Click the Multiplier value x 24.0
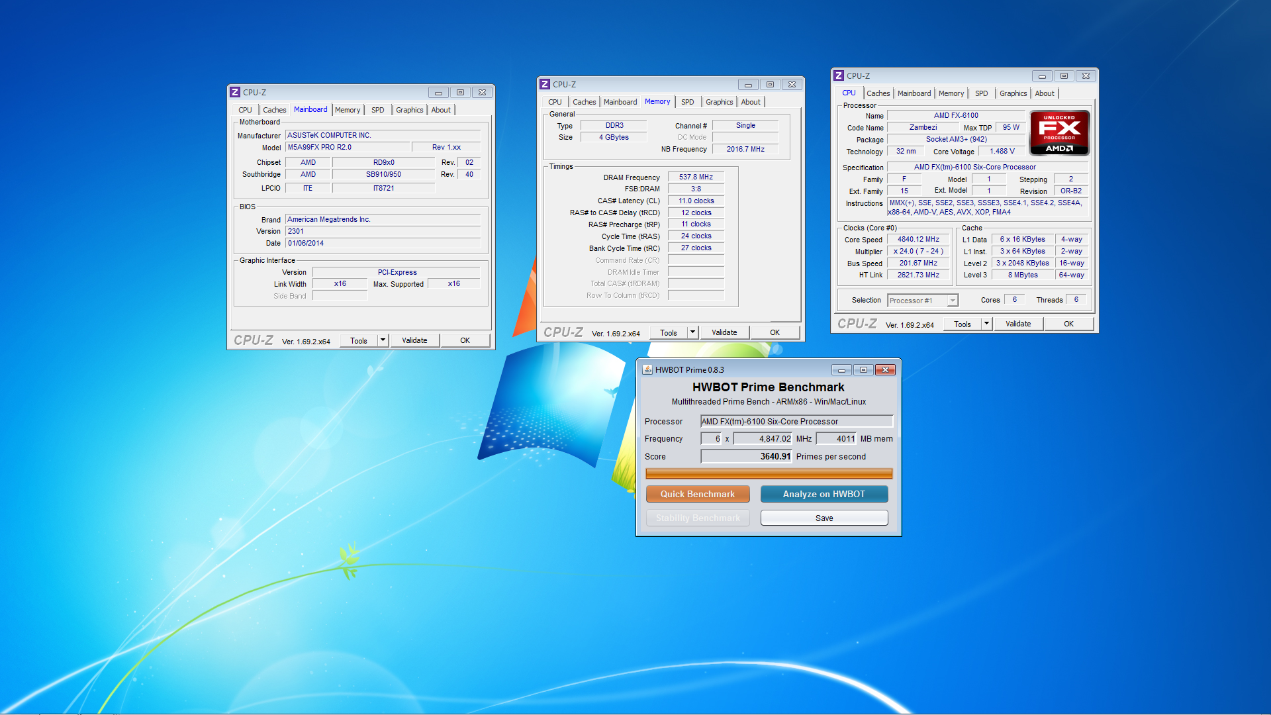The height and width of the screenshot is (715, 1271). pyautogui.click(x=918, y=252)
